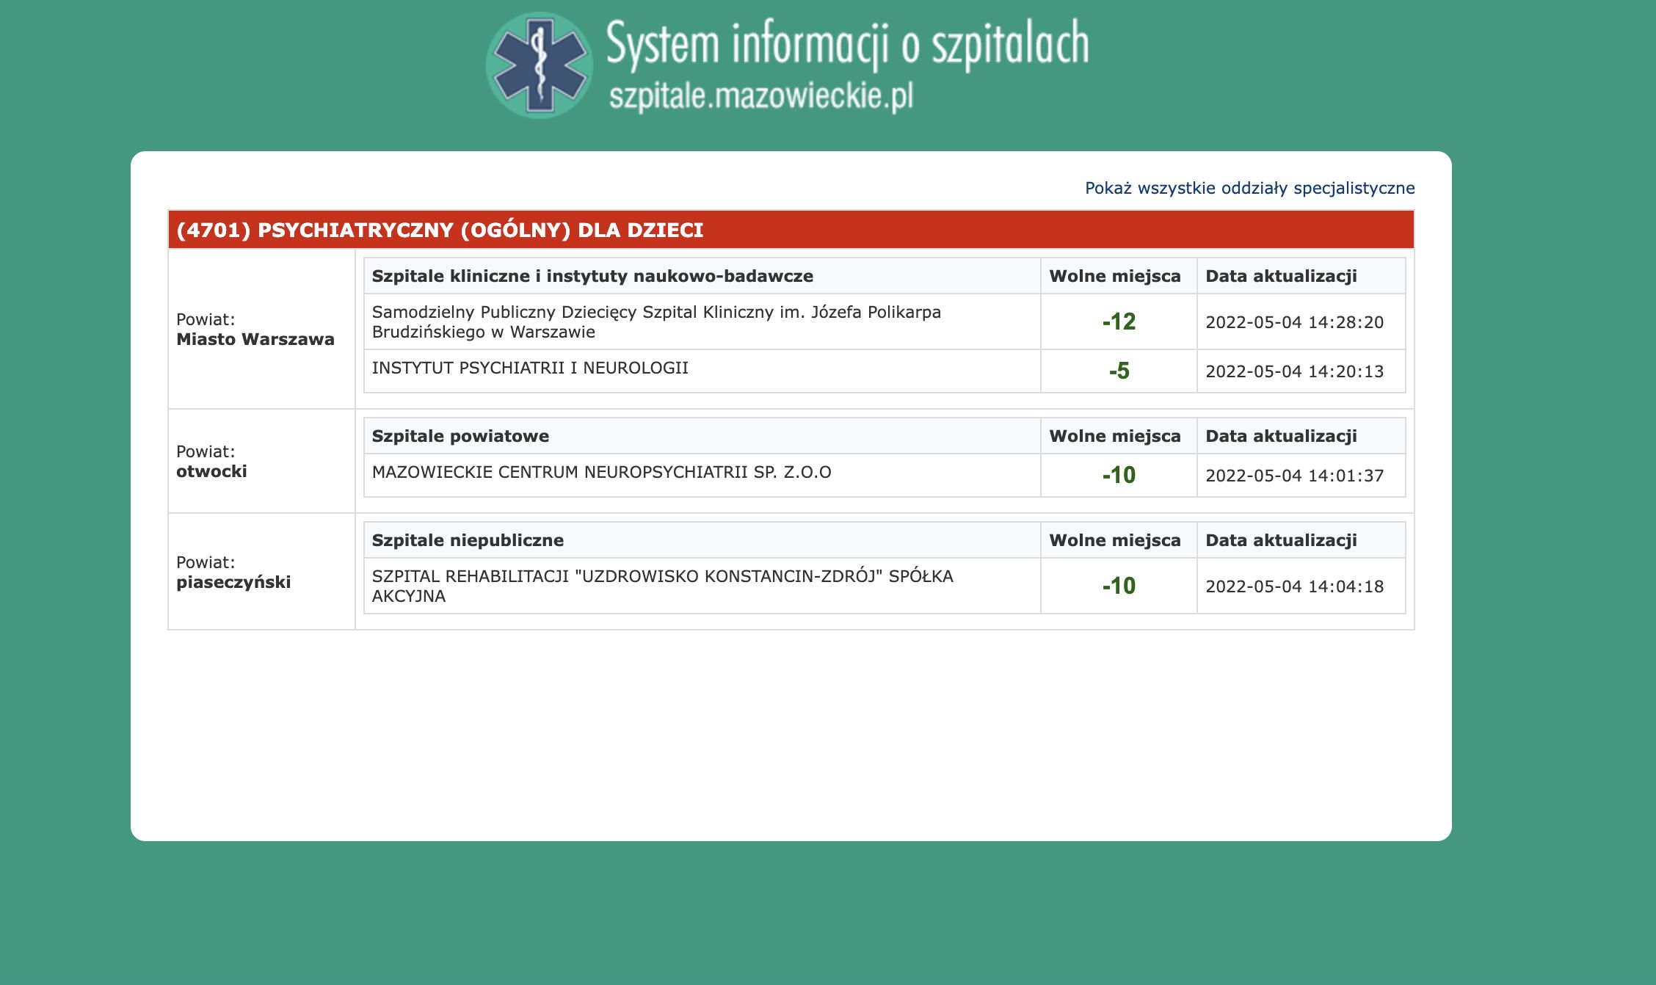Select MAZOWIECKIE CENTRUM NEUROPSYCHIATRII hospital name

603,473
